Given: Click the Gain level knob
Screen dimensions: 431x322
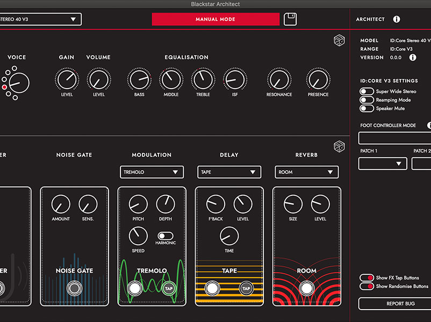Looking at the screenshot, I should click(x=67, y=80).
